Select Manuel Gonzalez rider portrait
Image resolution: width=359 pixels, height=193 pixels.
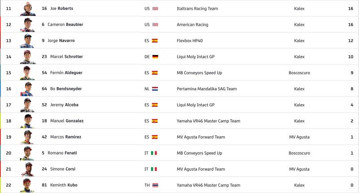[x=27, y=121]
